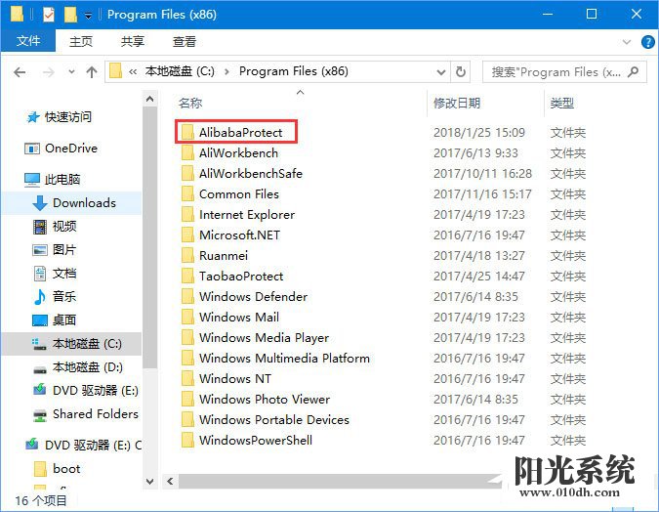The width and height of the screenshot is (659, 512).
Task: Go up one level with up arrow
Action: tap(92, 72)
